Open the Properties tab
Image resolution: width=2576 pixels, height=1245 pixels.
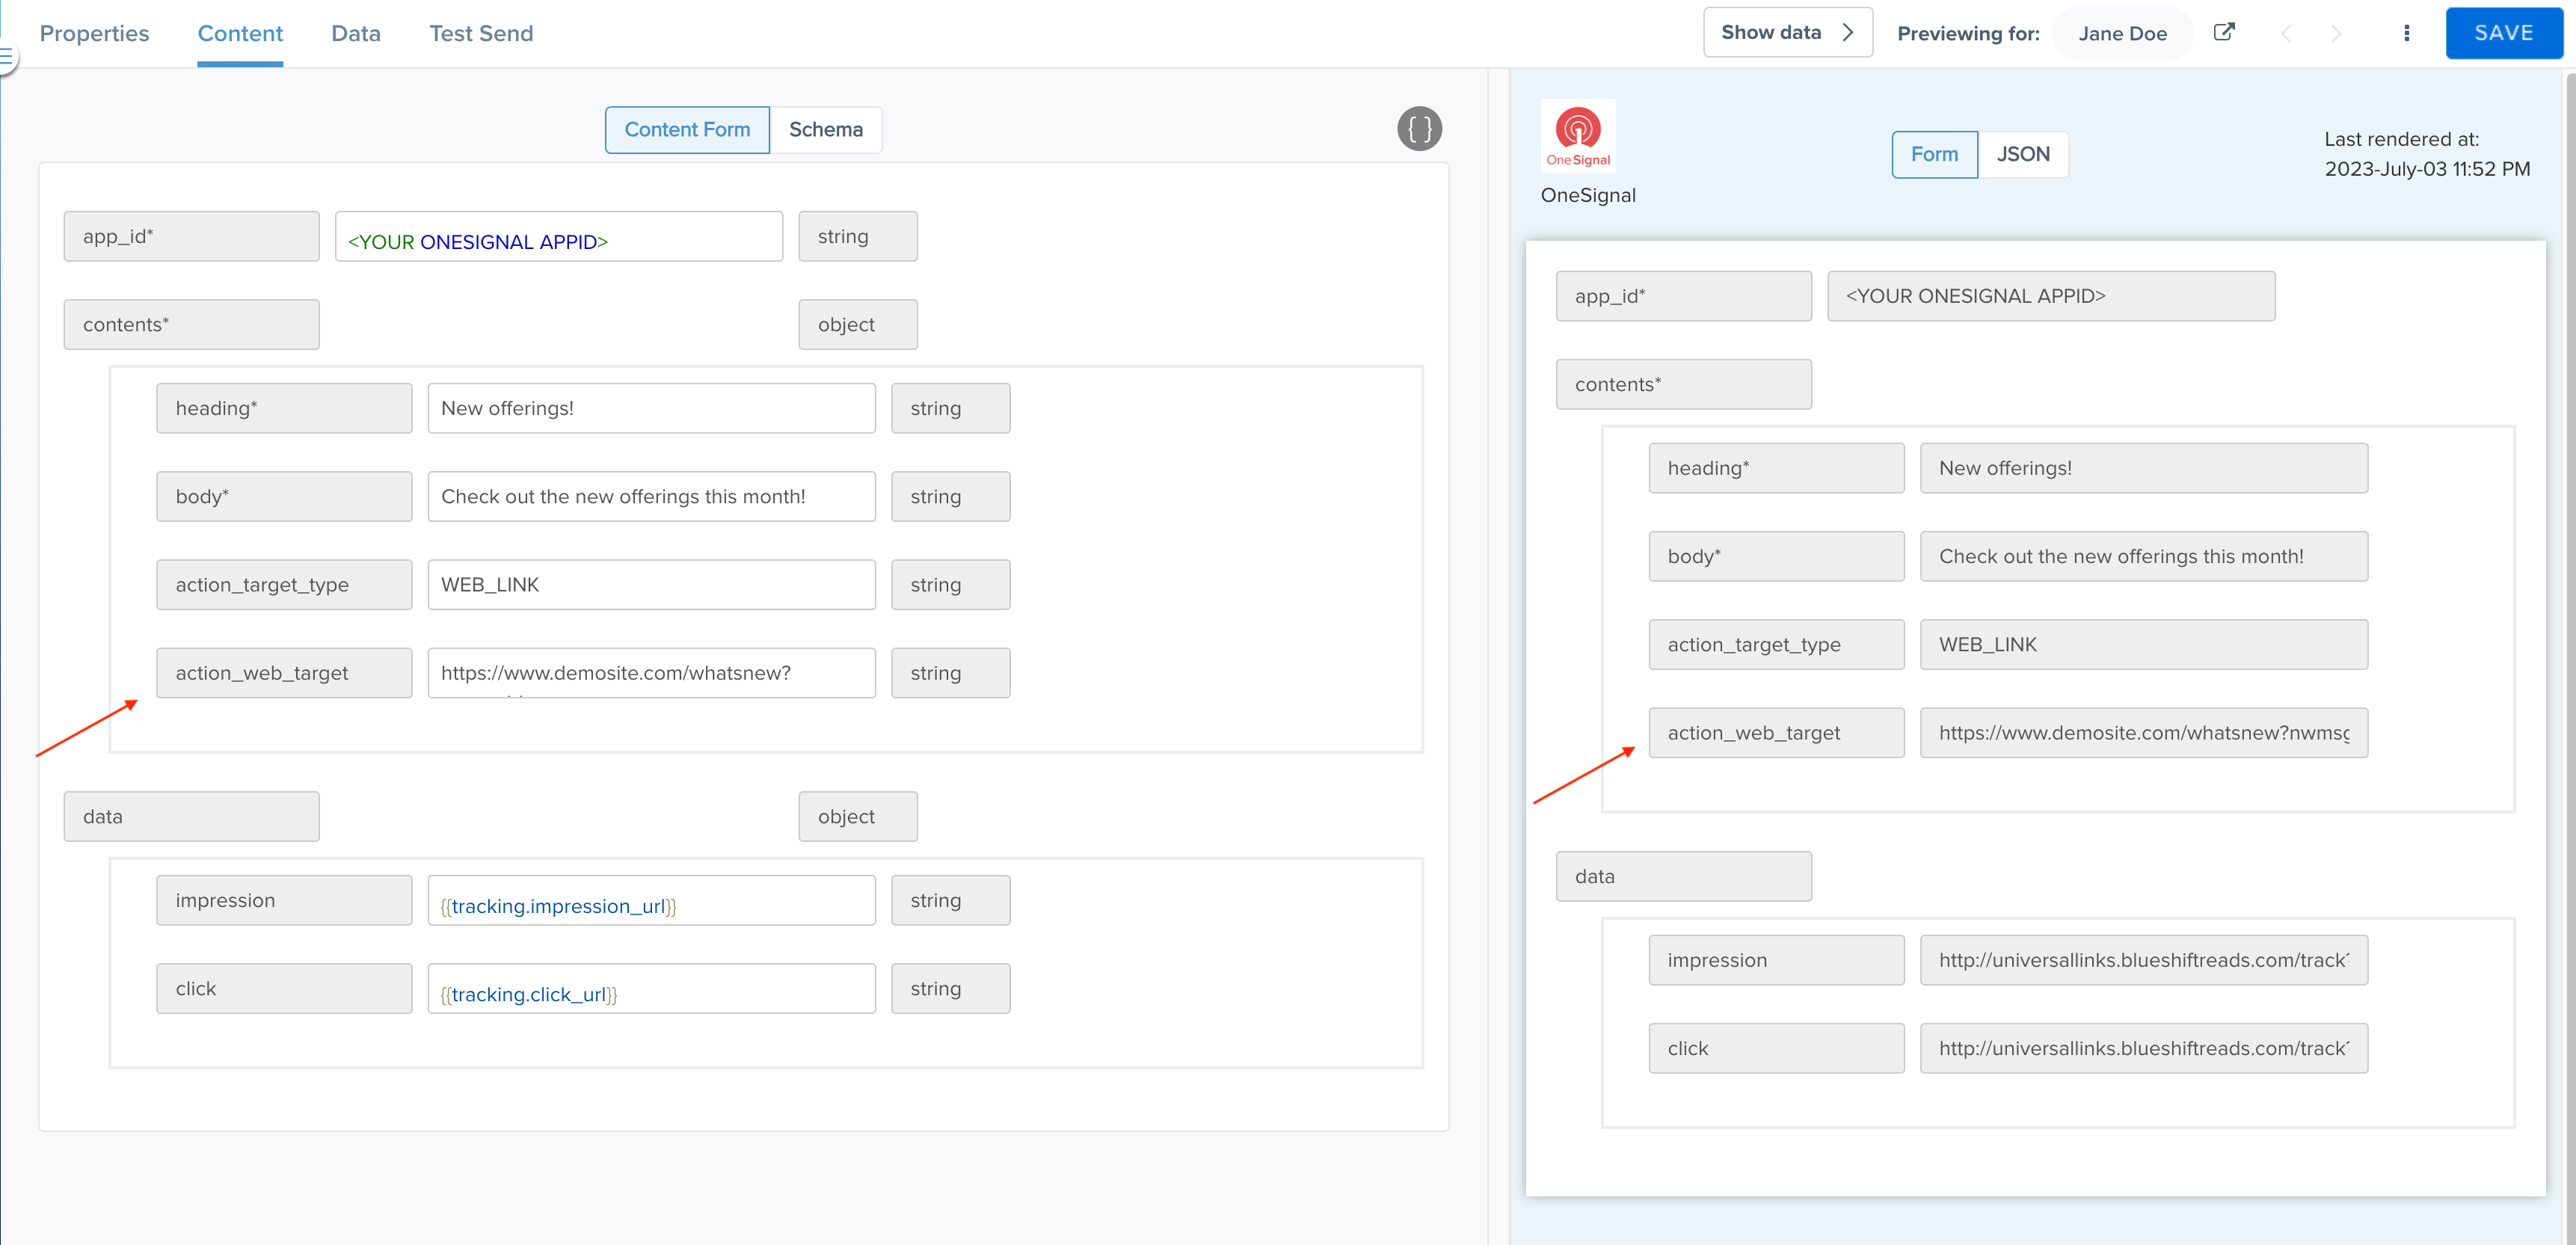[94, 33]
